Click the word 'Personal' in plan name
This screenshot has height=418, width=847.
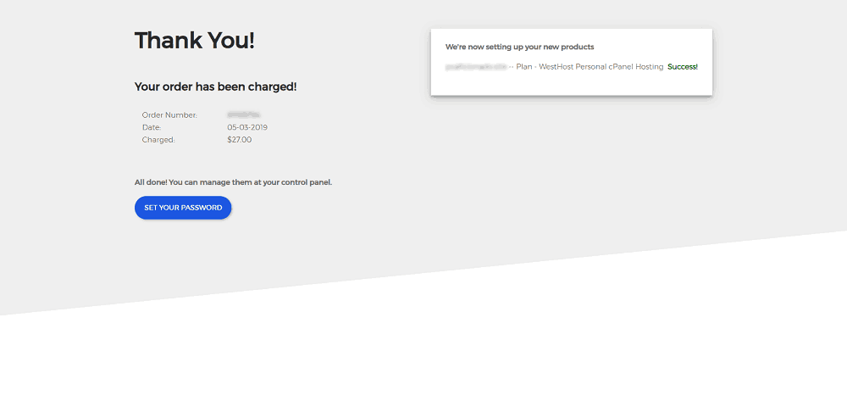point(591,67)
